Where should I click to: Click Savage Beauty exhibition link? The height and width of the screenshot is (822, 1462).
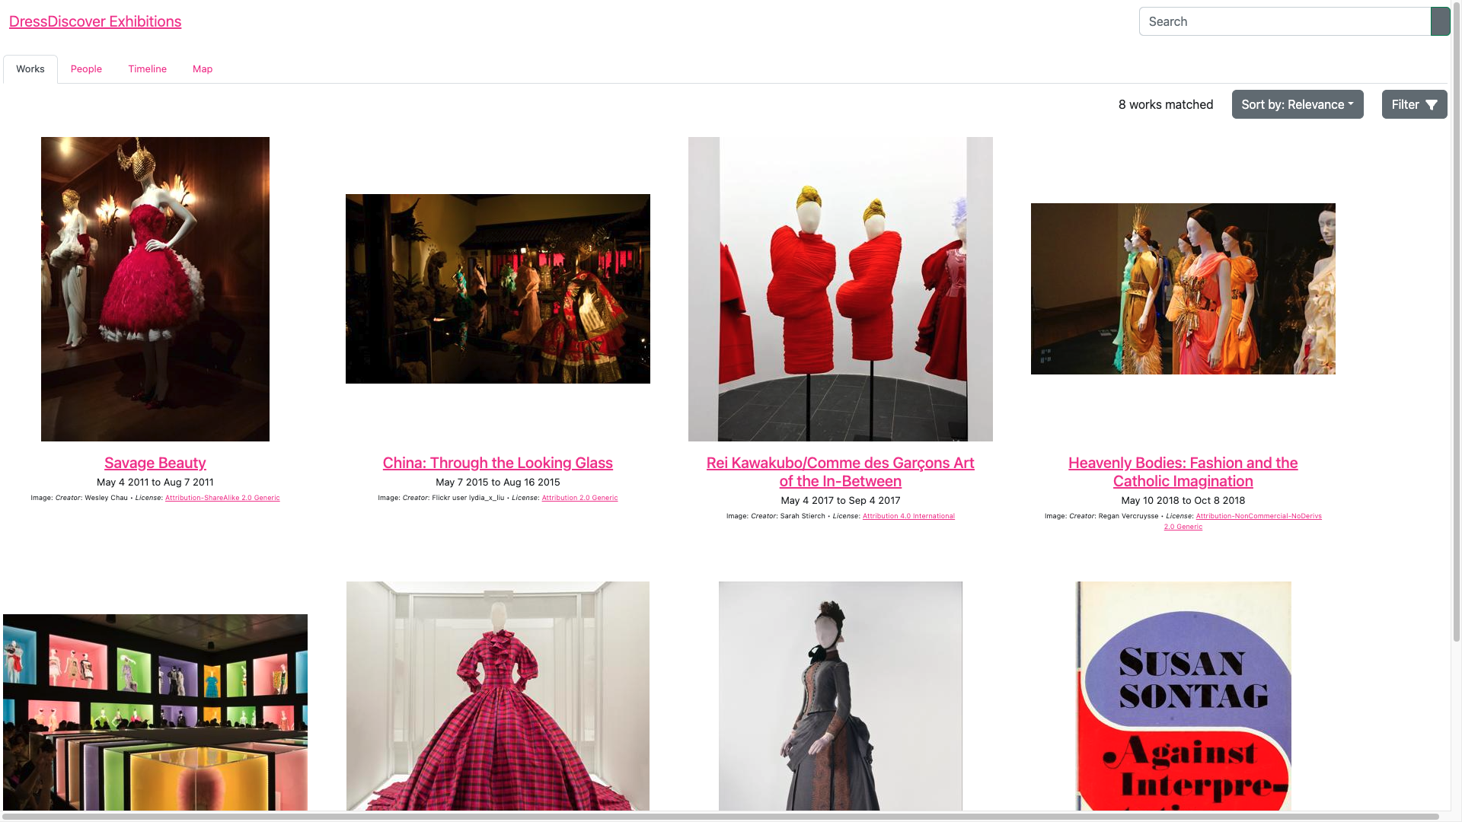(155, 463)
